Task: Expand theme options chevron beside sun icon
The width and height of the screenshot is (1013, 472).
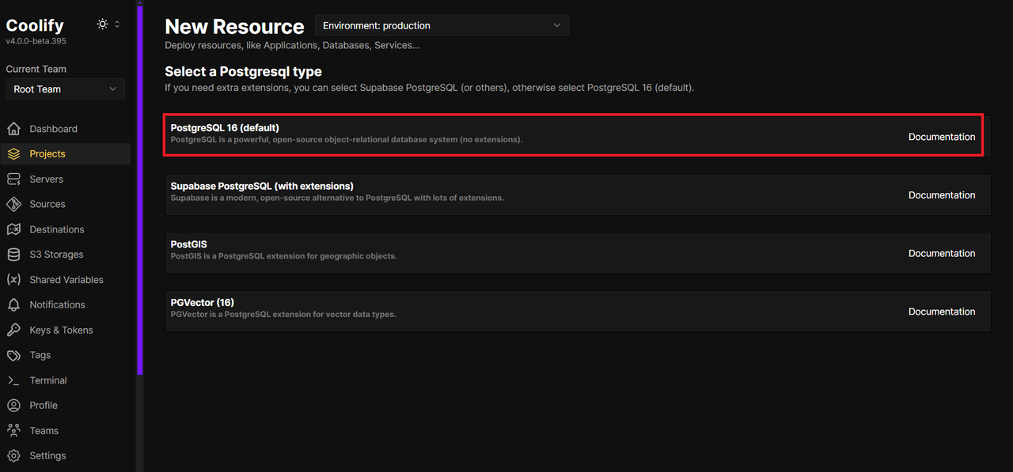Action: (117, 25)
